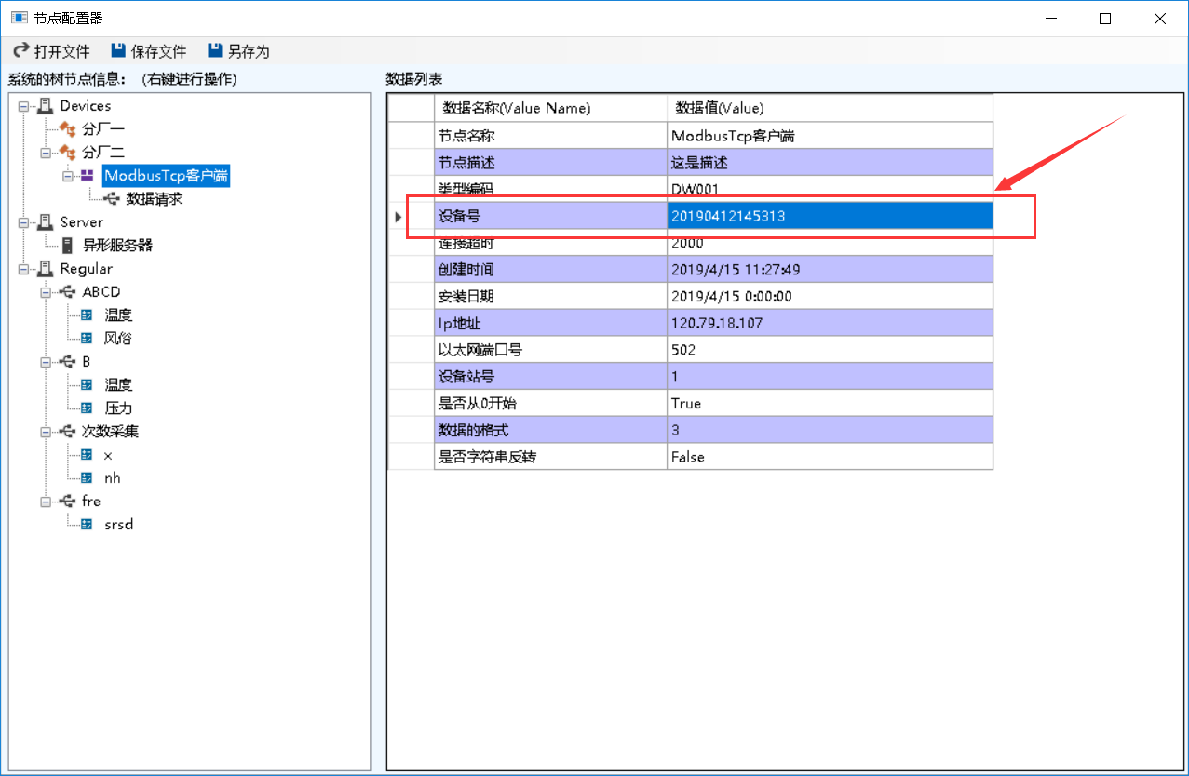Click the 设备站号 value 1

(830, 377)
